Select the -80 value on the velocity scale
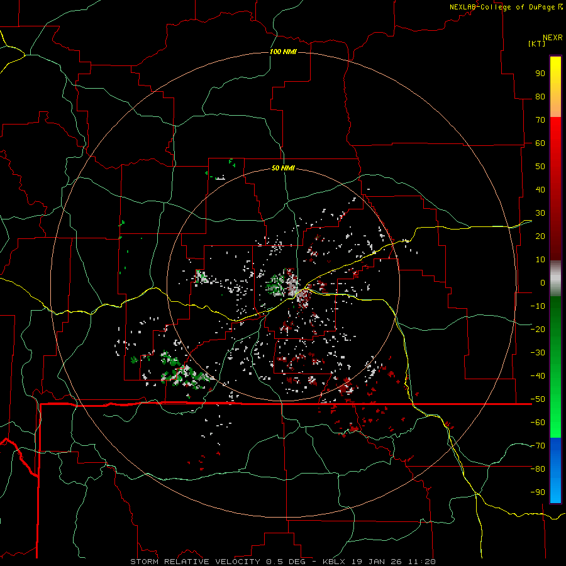The image size is (566, 566). click(x=538, y=469)
